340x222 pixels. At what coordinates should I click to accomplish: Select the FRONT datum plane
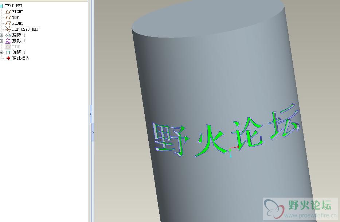(17, 23)
